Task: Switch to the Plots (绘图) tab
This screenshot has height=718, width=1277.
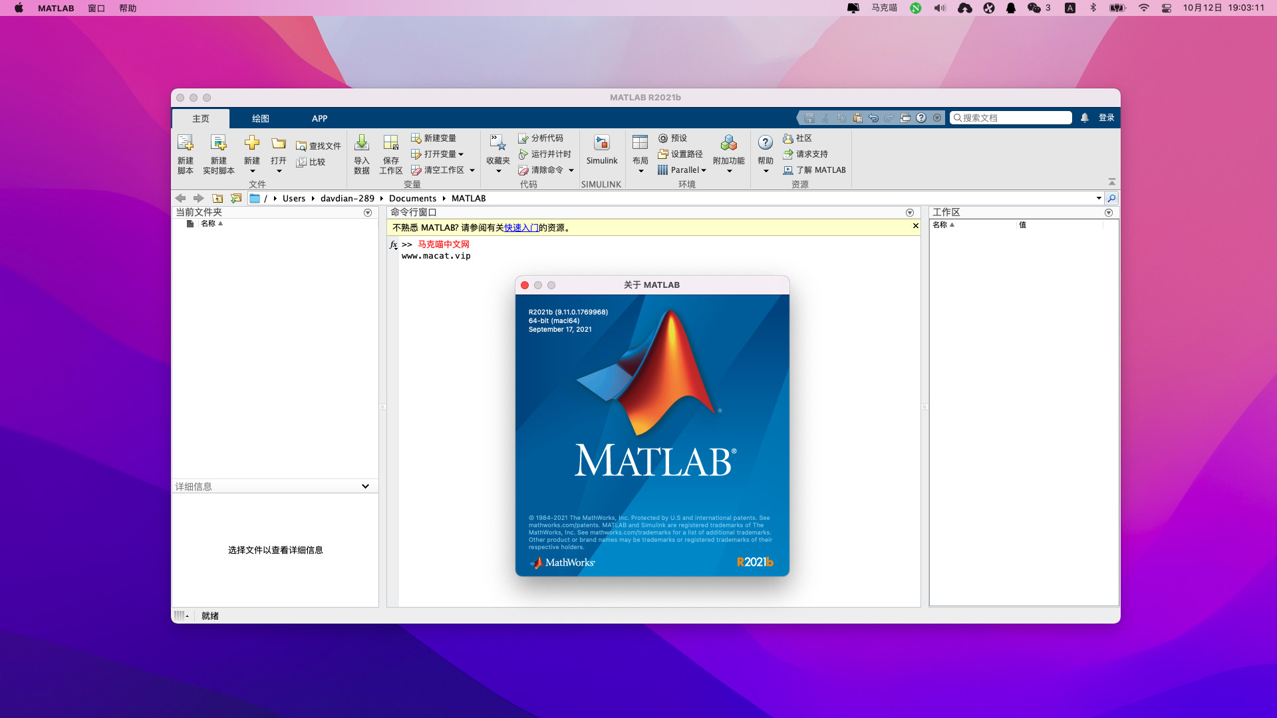Action: (260, 118)
